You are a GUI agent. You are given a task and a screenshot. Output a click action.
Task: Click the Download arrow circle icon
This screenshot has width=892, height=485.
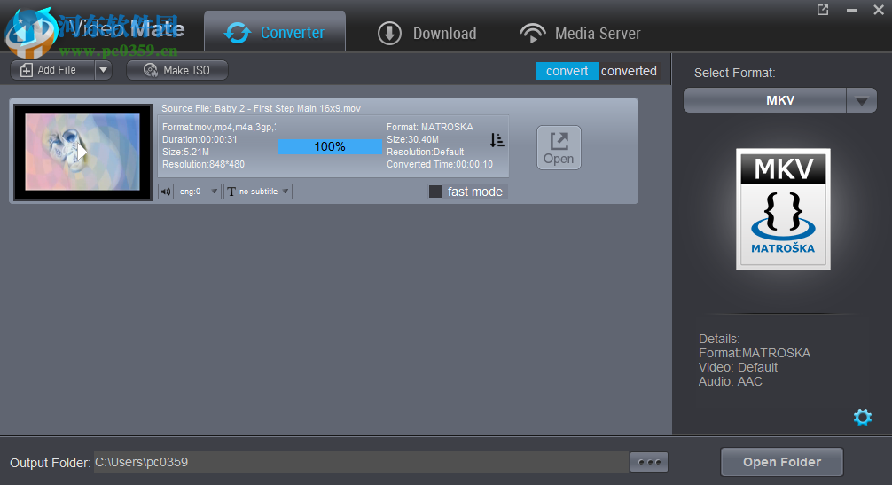point(389,33)
